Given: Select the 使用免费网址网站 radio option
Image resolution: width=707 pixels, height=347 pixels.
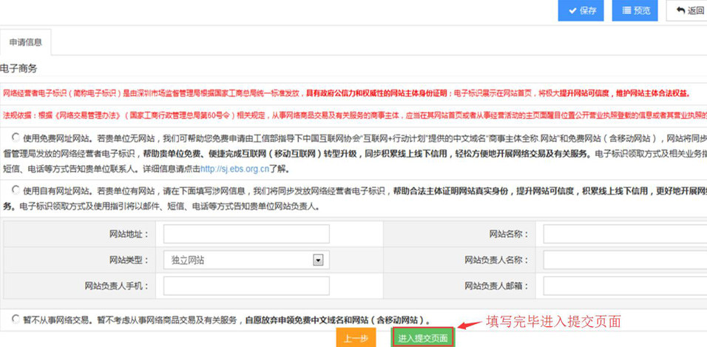Looking at the screenshot, I should [x=16, y=138].
